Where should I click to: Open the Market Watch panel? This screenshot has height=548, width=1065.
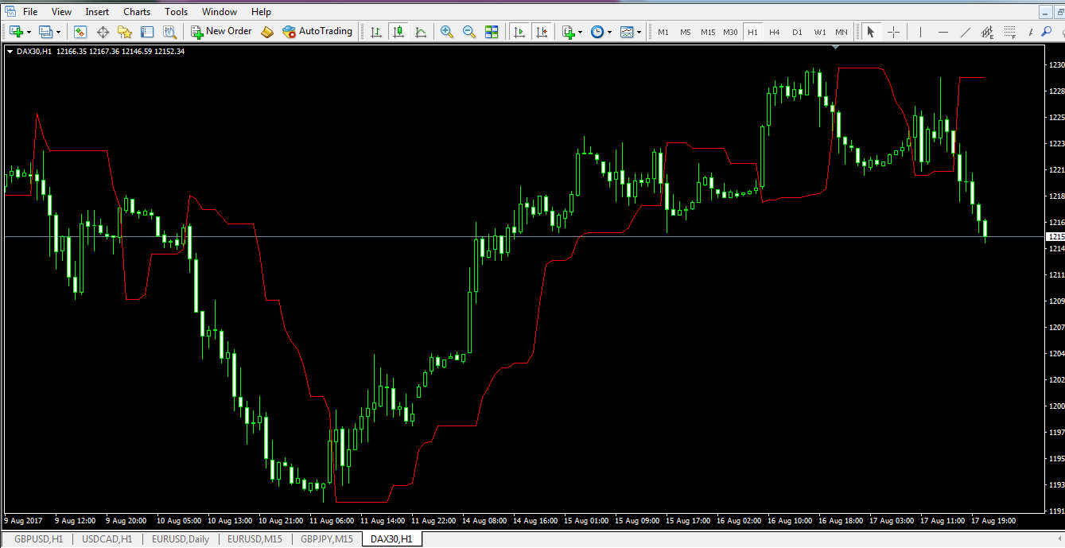[x=80, y=32]
